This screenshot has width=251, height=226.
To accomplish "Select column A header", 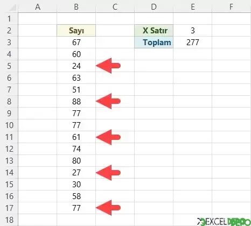I will pyautogui.click(x=38, y=7).
